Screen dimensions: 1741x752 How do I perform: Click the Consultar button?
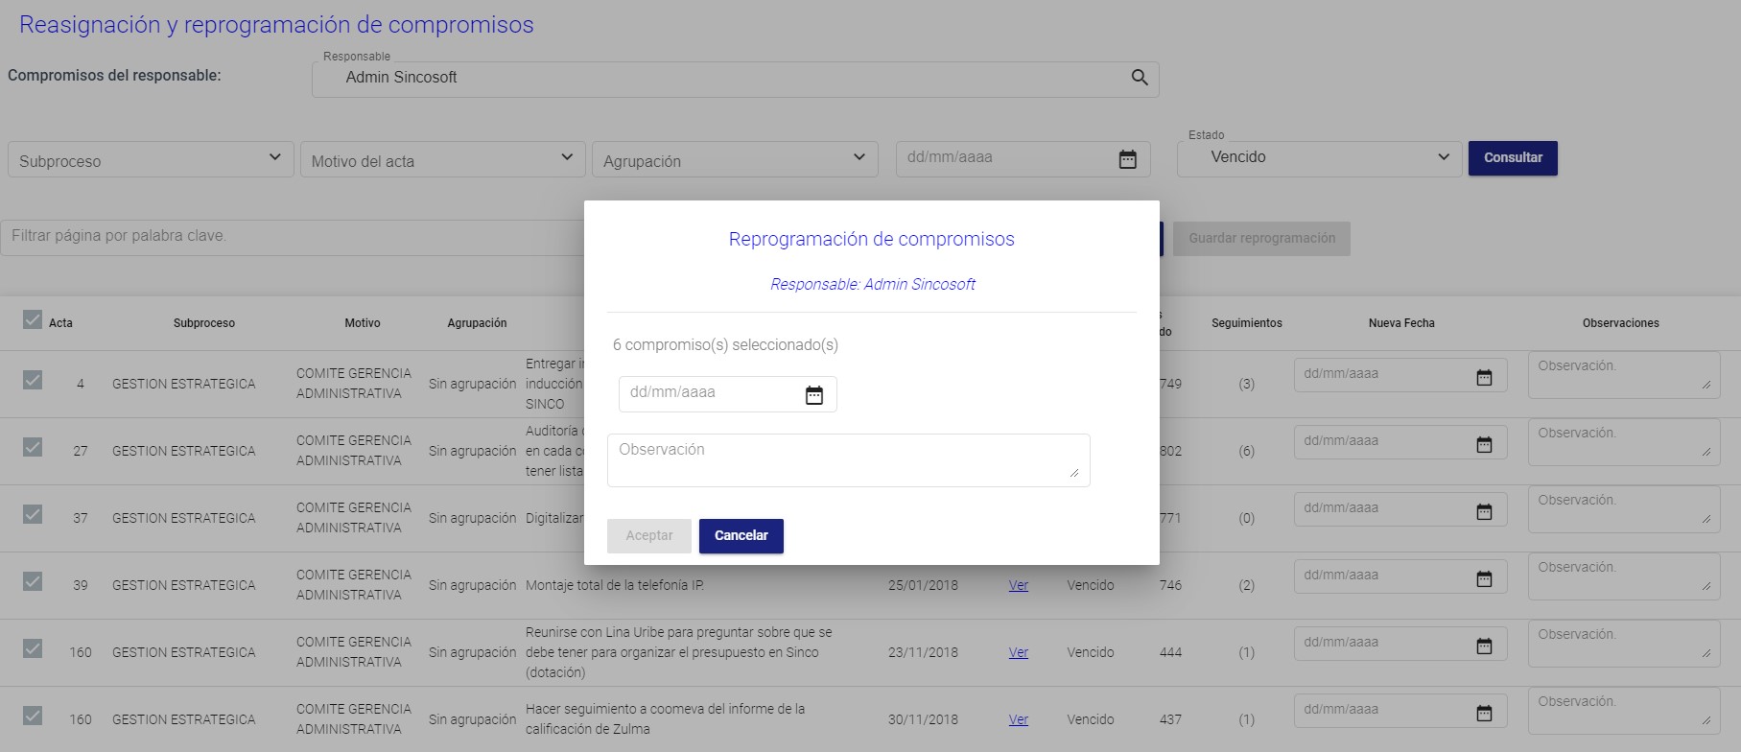point(1513,158)
